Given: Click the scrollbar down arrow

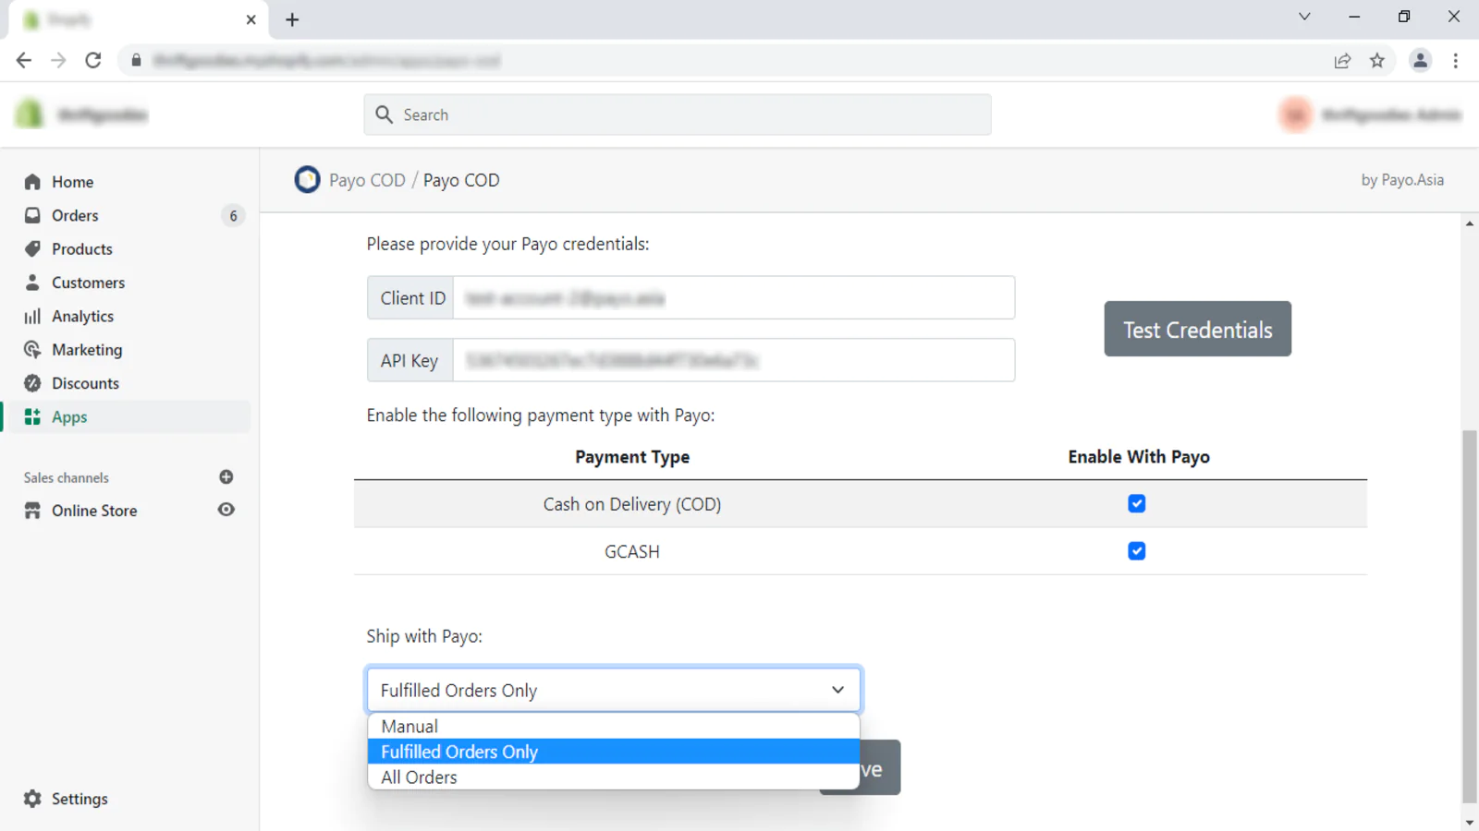Looking at the screenshot, I should [1470, 822].
